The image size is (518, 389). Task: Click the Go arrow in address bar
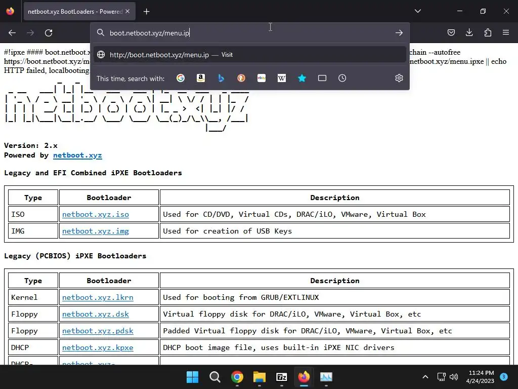pos(399,33)
